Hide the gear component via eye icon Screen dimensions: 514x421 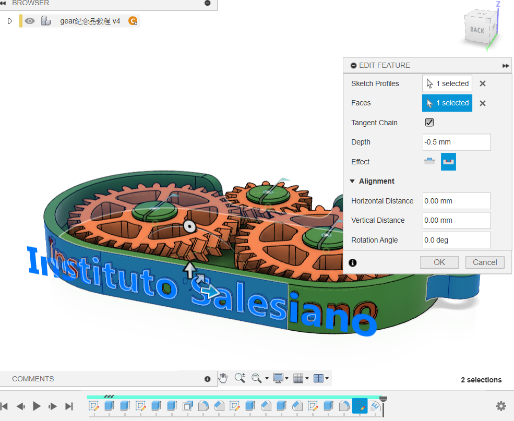click(30, 21)
